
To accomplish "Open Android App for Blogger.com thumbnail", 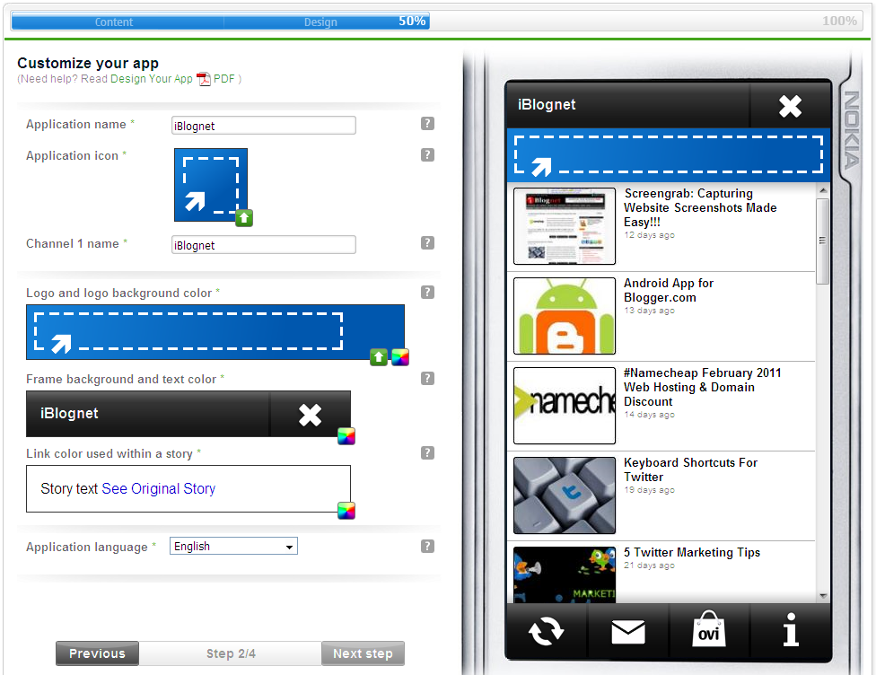I will tap(565, 316).
